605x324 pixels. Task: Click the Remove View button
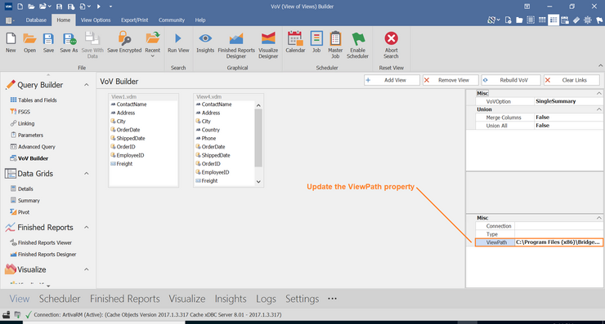click(450, 80)
